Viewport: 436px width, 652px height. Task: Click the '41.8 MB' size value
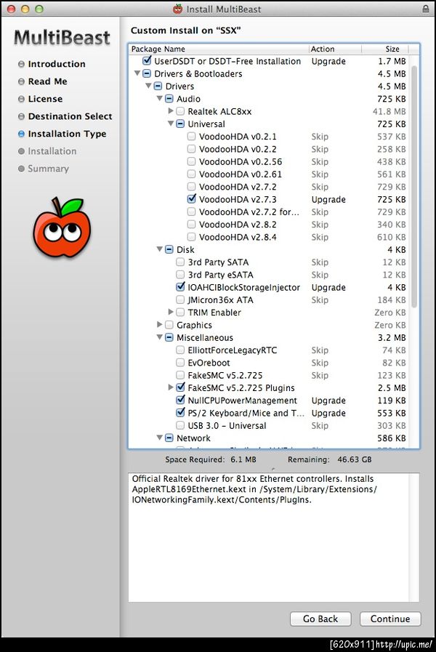[389, 111]
